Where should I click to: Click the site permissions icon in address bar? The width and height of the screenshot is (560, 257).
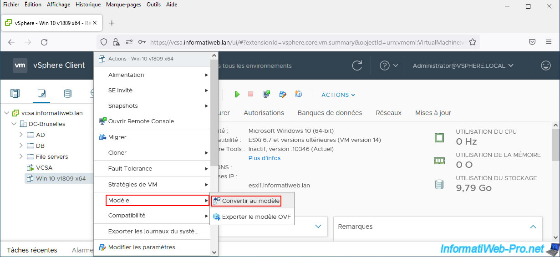coord(129,42)
